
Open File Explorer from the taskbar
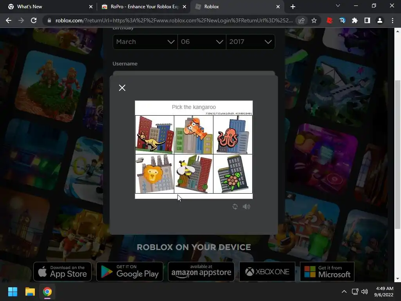(30, 292)
